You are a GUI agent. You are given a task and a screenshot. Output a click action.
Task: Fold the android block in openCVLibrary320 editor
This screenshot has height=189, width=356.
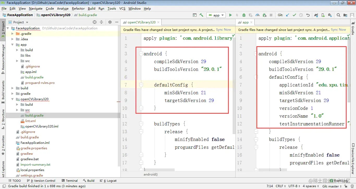click(x=141, y=54)
